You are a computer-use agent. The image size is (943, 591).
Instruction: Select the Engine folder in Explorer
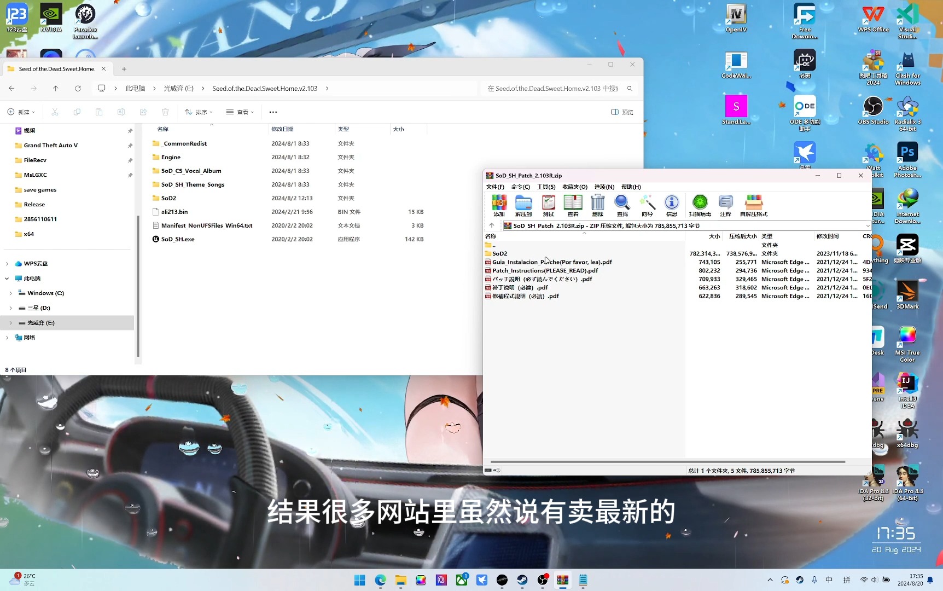click(x=171, y=157)
